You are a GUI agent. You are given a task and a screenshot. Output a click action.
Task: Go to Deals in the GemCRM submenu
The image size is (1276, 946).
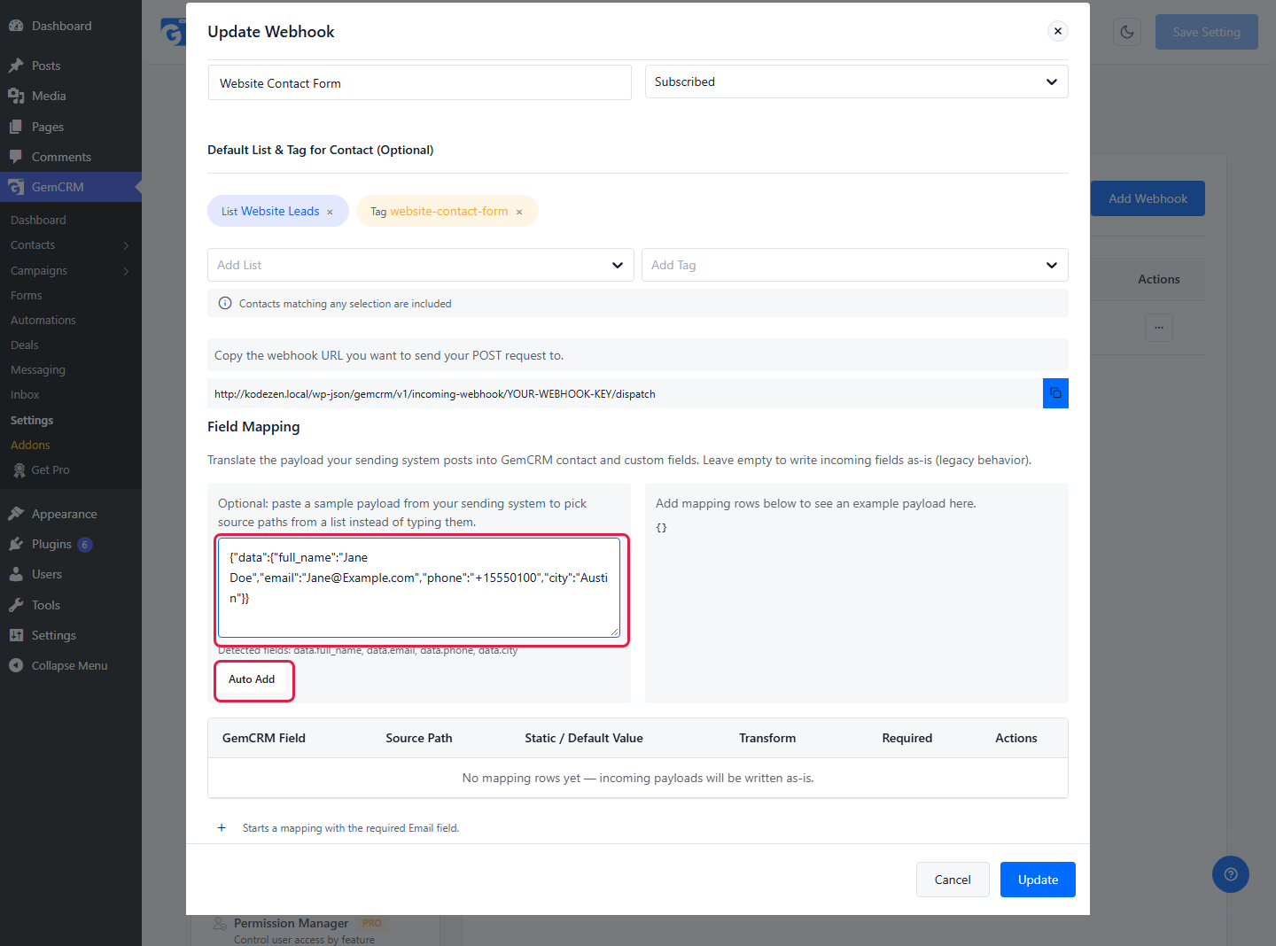pyautogui.click(x=25, y=345)
